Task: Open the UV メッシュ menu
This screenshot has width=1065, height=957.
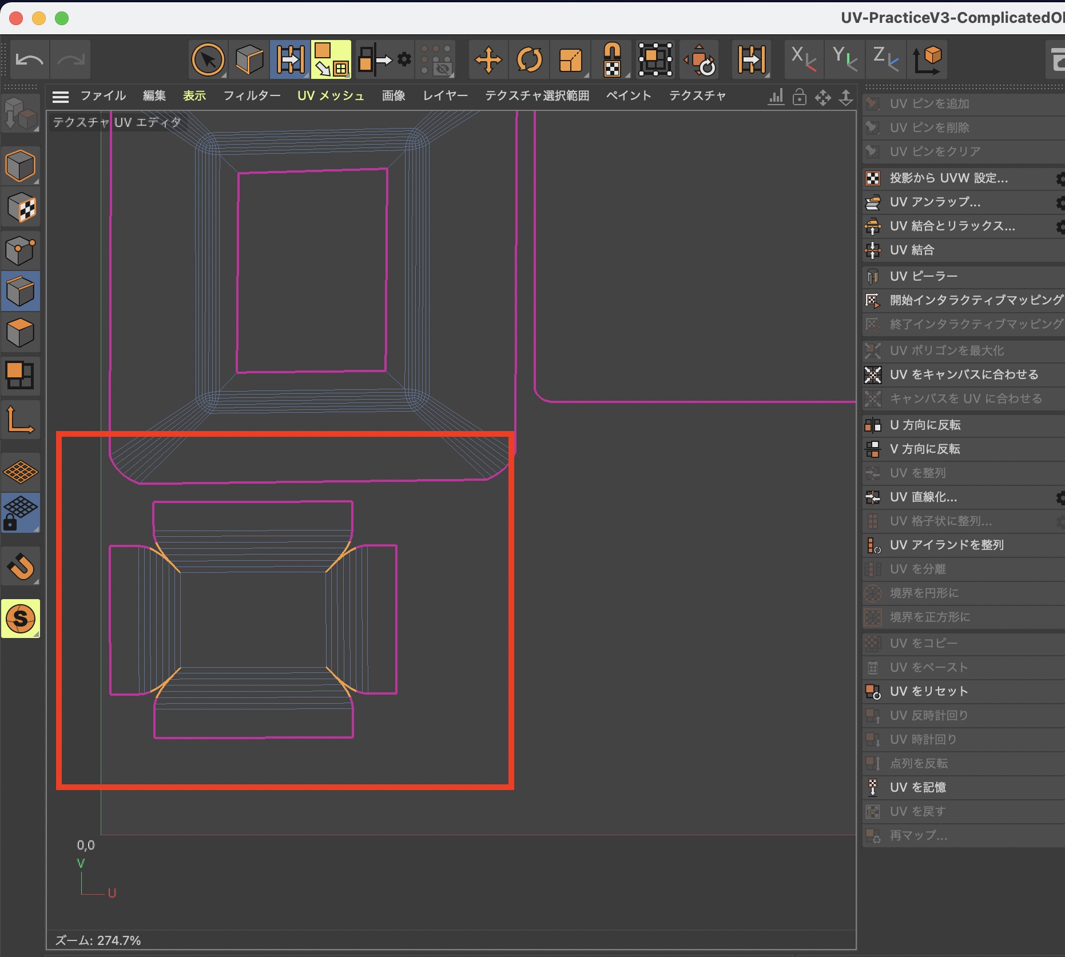Action: click(x=331, y=96)
